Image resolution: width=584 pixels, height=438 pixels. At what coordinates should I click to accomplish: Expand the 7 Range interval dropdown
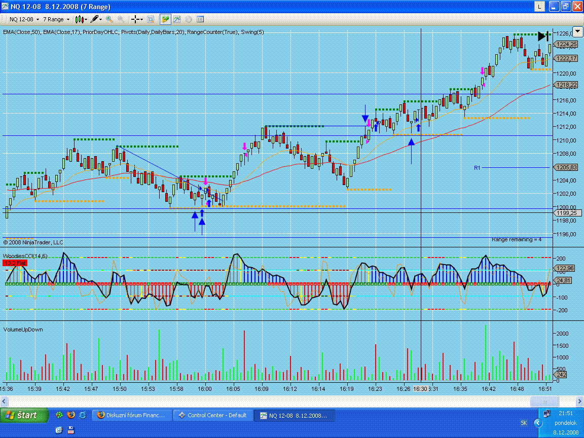coord(56,19)
